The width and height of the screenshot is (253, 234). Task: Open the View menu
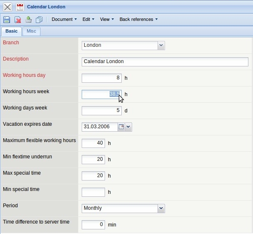point(107,20)
